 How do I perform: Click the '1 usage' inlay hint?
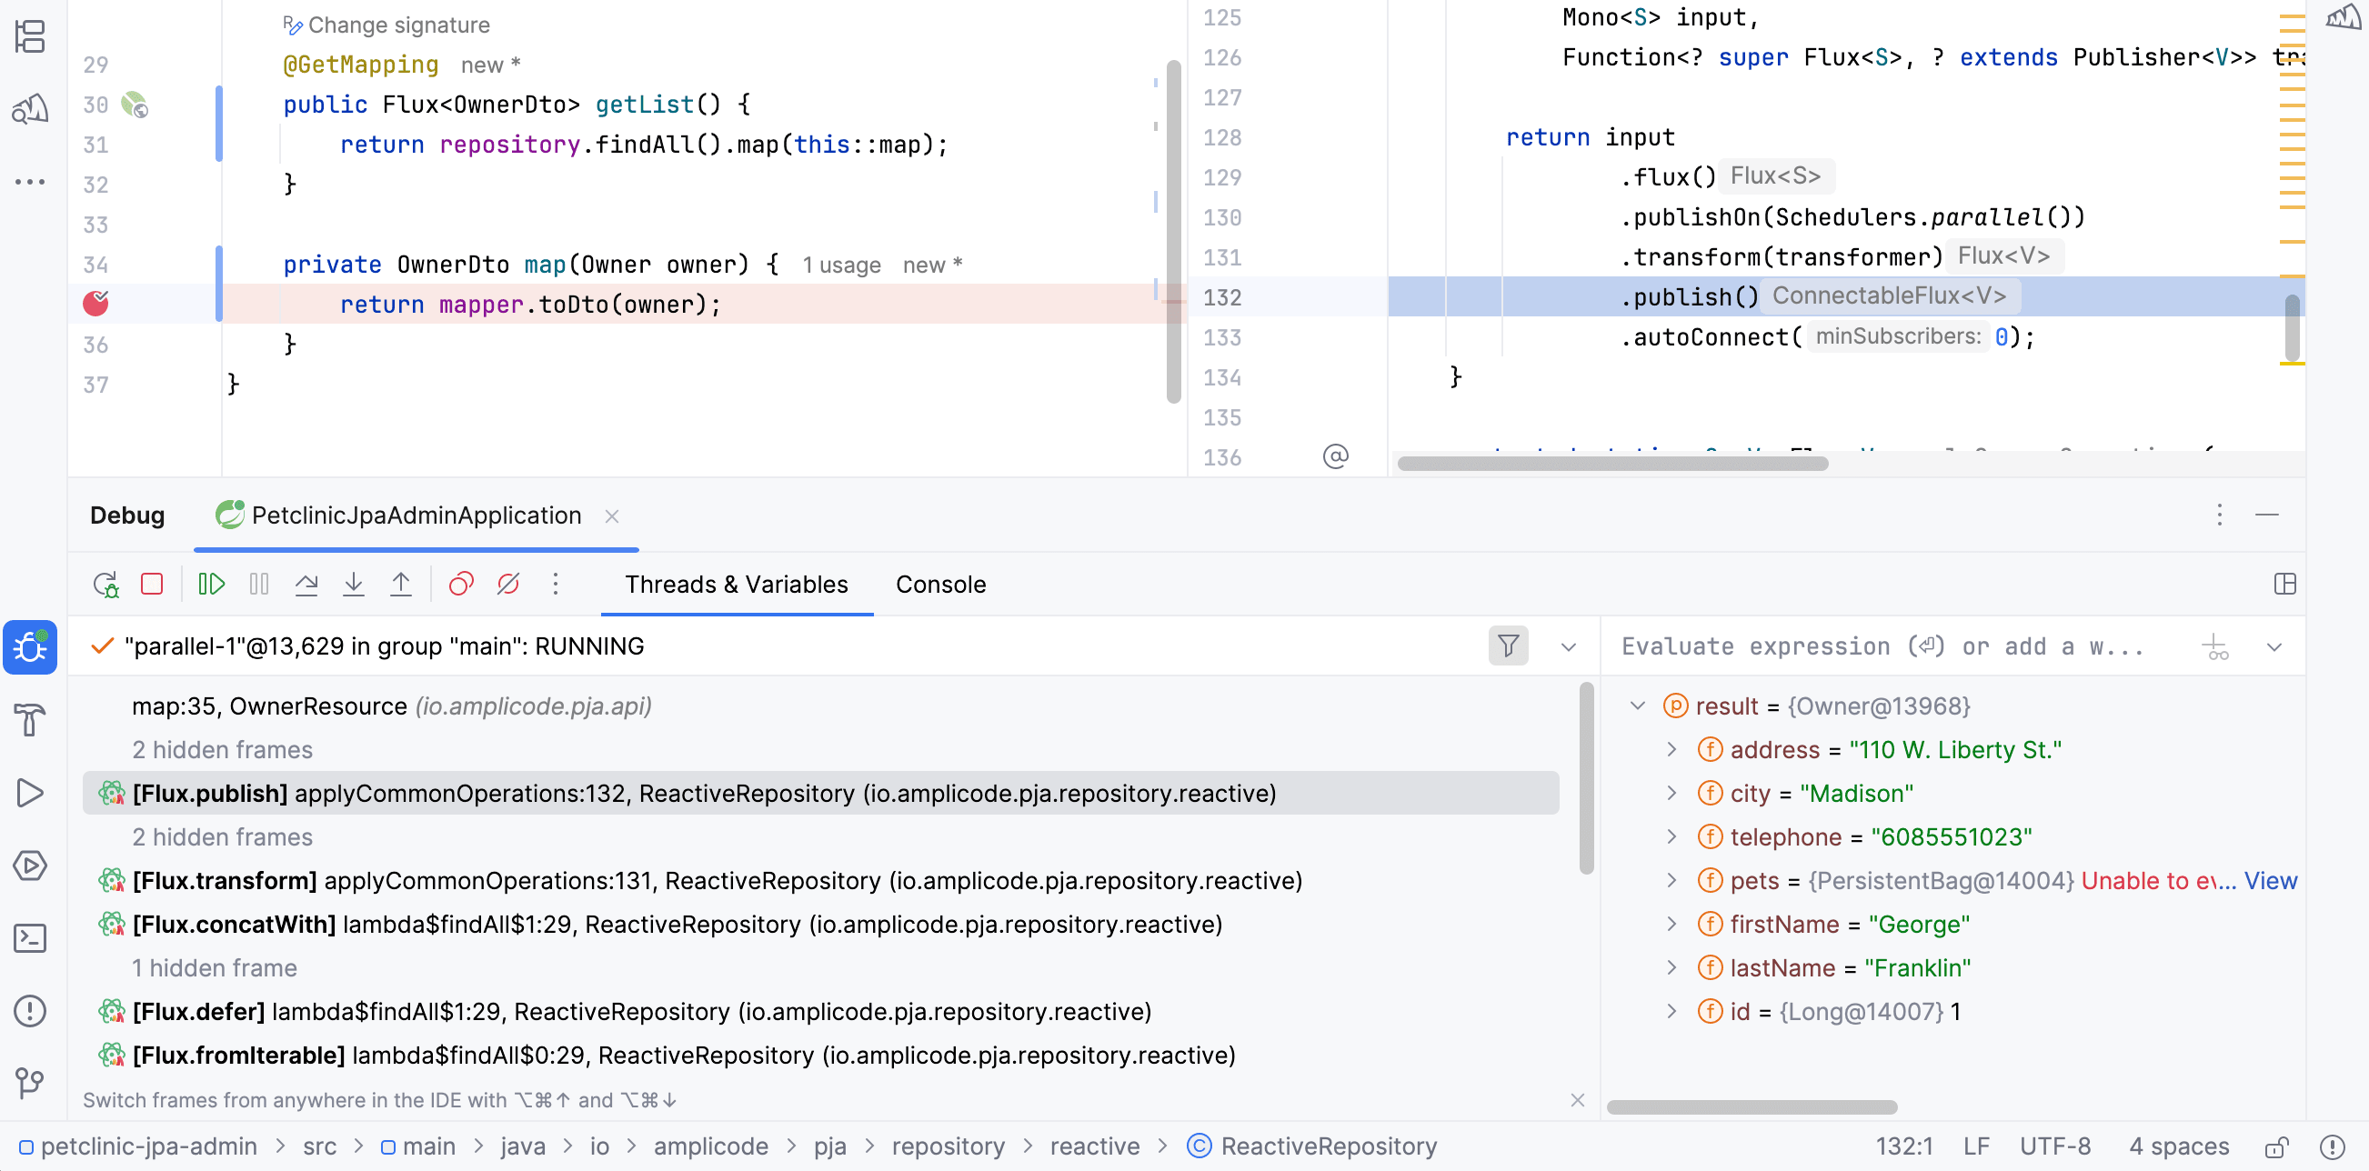(x=840, y=265)
